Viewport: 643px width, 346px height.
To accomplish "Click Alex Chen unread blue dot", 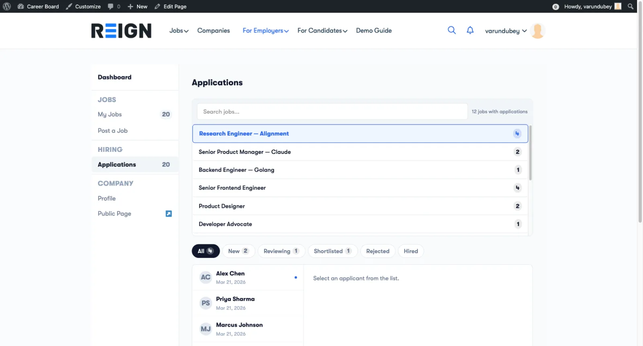I will click(296, 277).
